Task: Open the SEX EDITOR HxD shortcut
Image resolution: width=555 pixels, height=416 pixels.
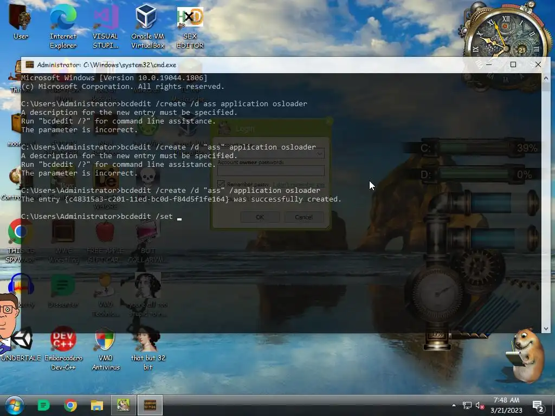Action: pyautogui.click(x=190, y=27)
